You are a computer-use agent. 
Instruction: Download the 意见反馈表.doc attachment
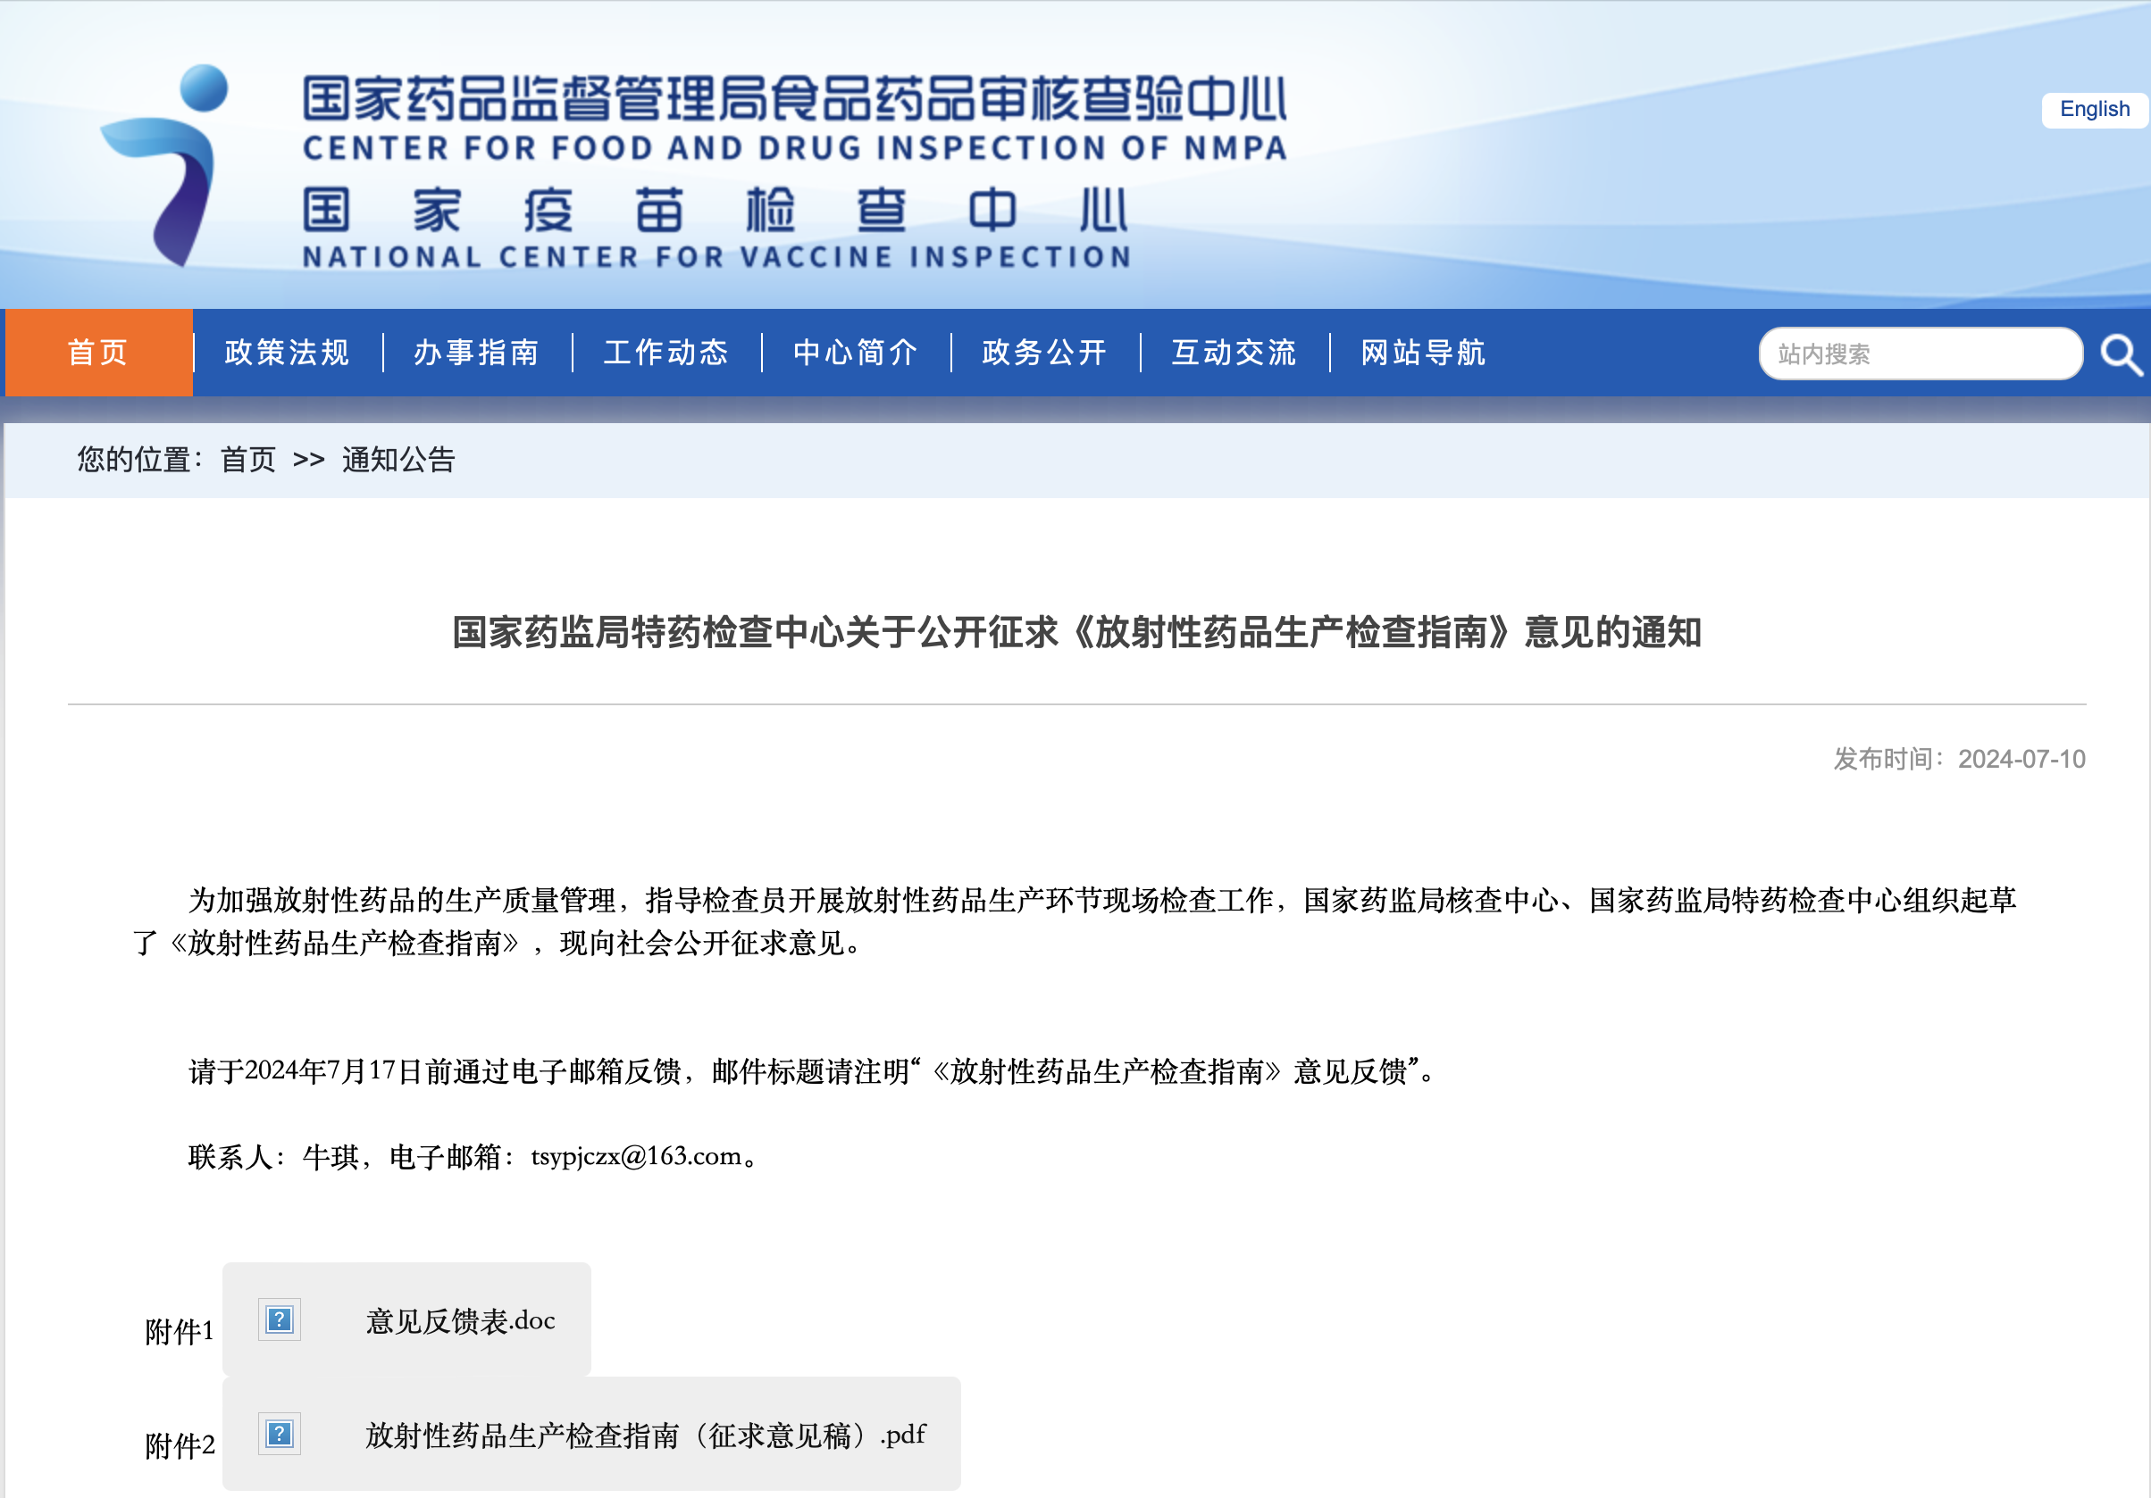460,1321
